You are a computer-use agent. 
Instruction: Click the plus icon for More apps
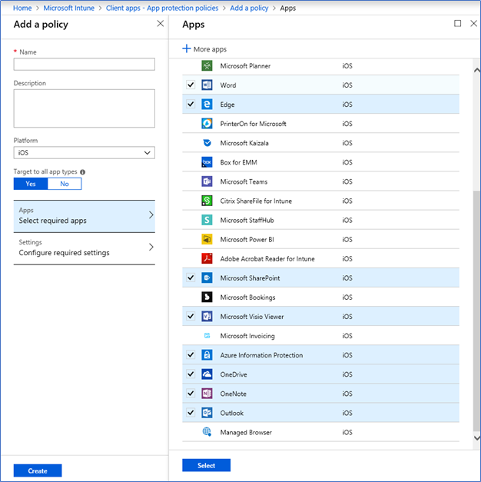(x=187, y=48)
